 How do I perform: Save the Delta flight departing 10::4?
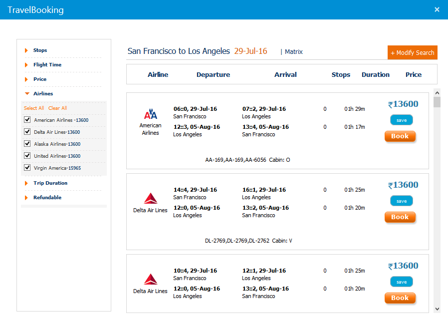pyautogui.click(x=402, y=282)
